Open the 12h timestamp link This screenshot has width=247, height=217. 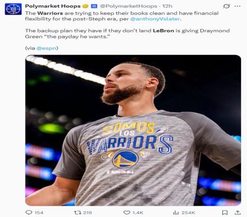[x=167, y=6]
